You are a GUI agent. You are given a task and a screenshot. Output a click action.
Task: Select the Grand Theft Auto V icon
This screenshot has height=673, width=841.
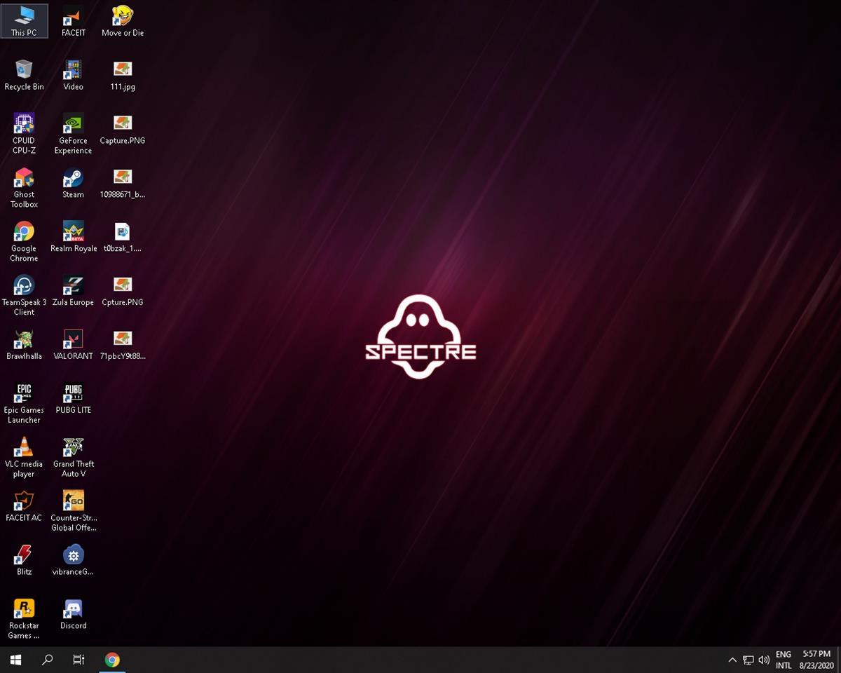(x=74, y=457)
